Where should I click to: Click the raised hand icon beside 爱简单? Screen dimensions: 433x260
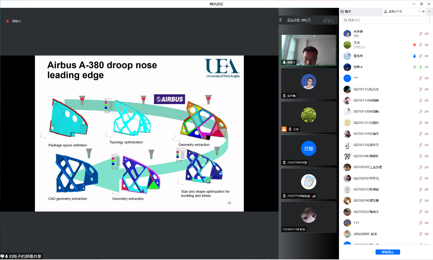(414, 56)
